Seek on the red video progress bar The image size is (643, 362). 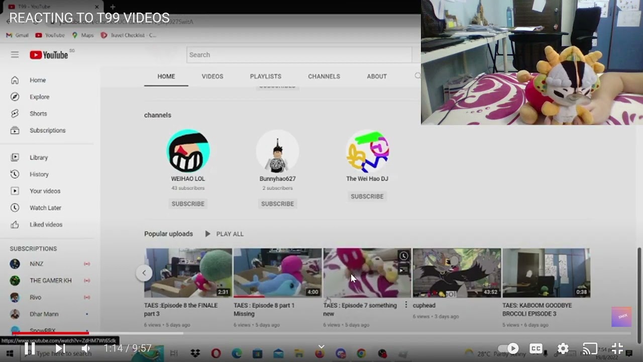coord(50,333)
